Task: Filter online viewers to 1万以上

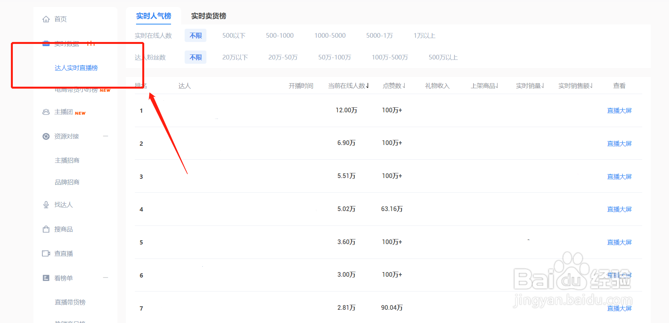Action: [424, 35]
